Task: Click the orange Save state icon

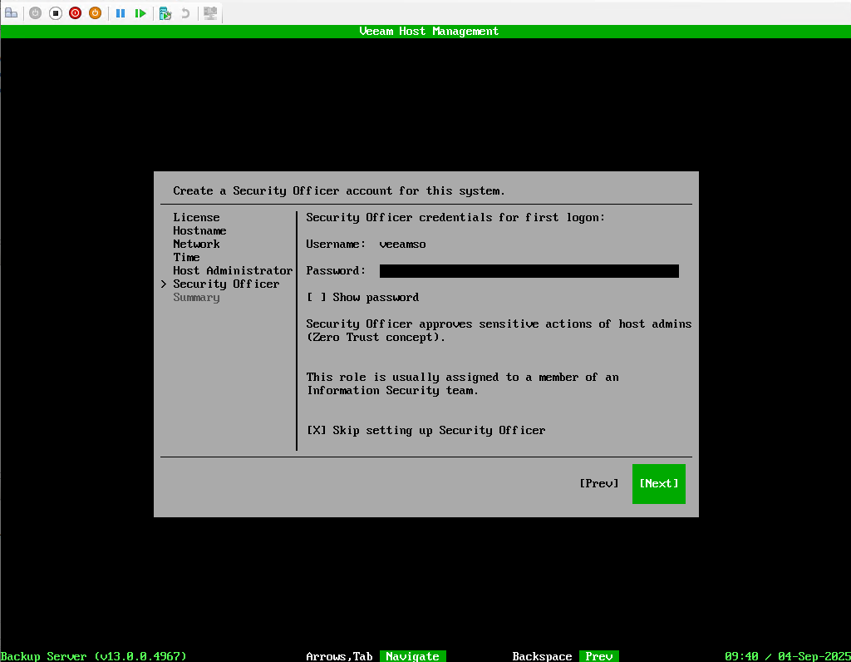Action: click(95, 13)
